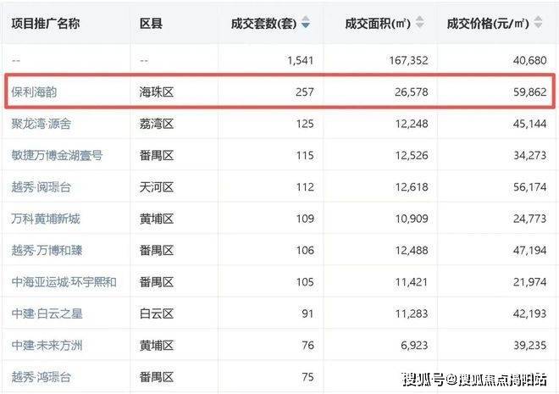The height and width of the screenshot is (394, 559).
Task: Open the 越秀·万博和臻 project link
Action: click(x=47, y=250)
